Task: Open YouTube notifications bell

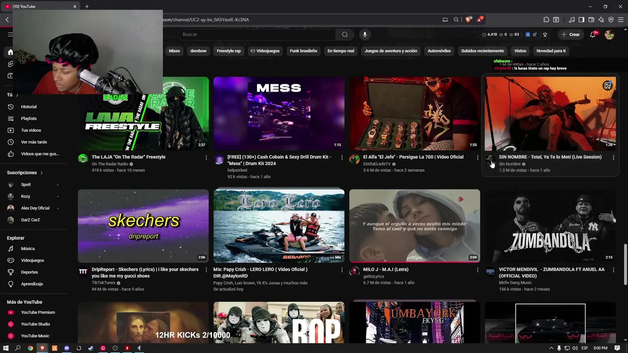Action: (x=593, y=34)
